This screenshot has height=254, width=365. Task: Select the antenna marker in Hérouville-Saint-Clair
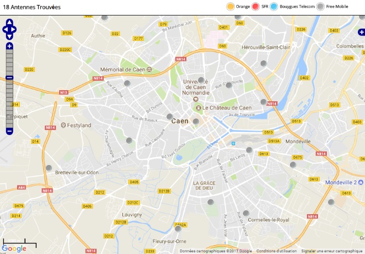(x=263, y=63)
